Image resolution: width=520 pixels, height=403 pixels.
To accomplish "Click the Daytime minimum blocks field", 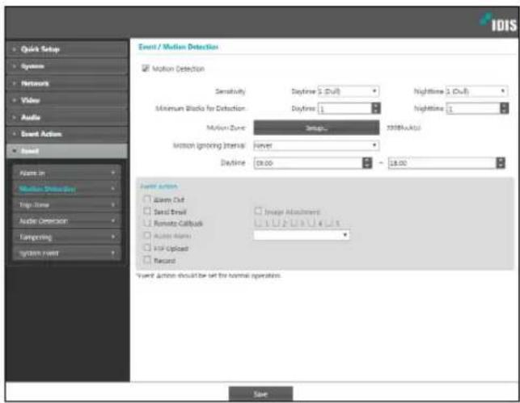I will (345, 108).
